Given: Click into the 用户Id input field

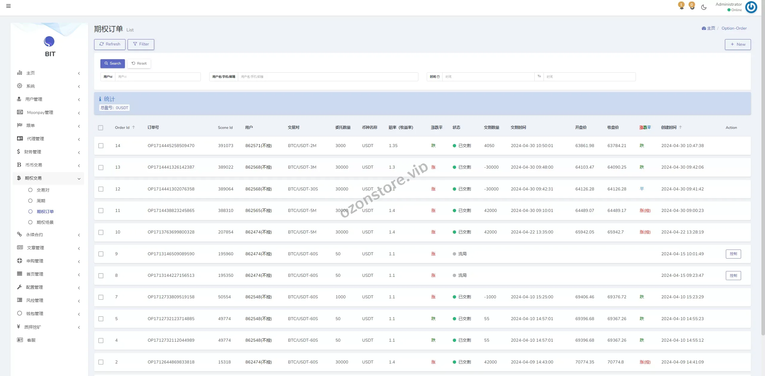Looking at the screenshot, I should click(157, 77).
